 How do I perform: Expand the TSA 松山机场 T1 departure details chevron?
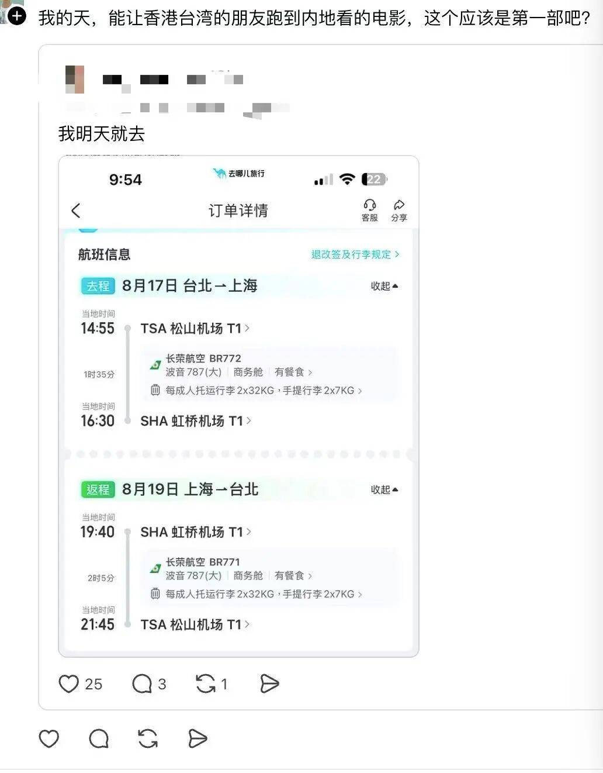(247, 328)
